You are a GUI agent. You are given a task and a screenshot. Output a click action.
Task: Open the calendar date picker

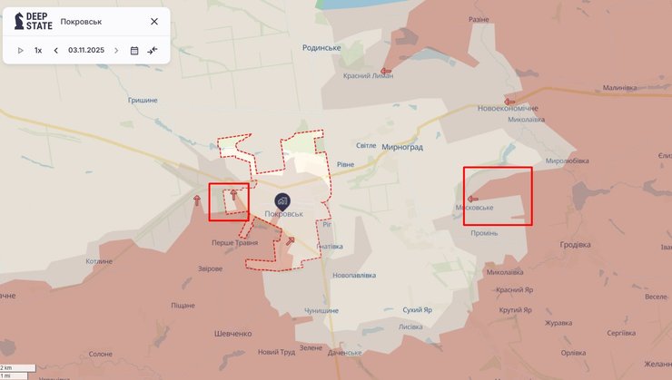(134, 51)
